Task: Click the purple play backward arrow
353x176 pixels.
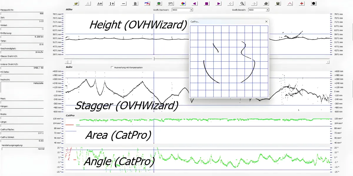Action: [194, 4]
